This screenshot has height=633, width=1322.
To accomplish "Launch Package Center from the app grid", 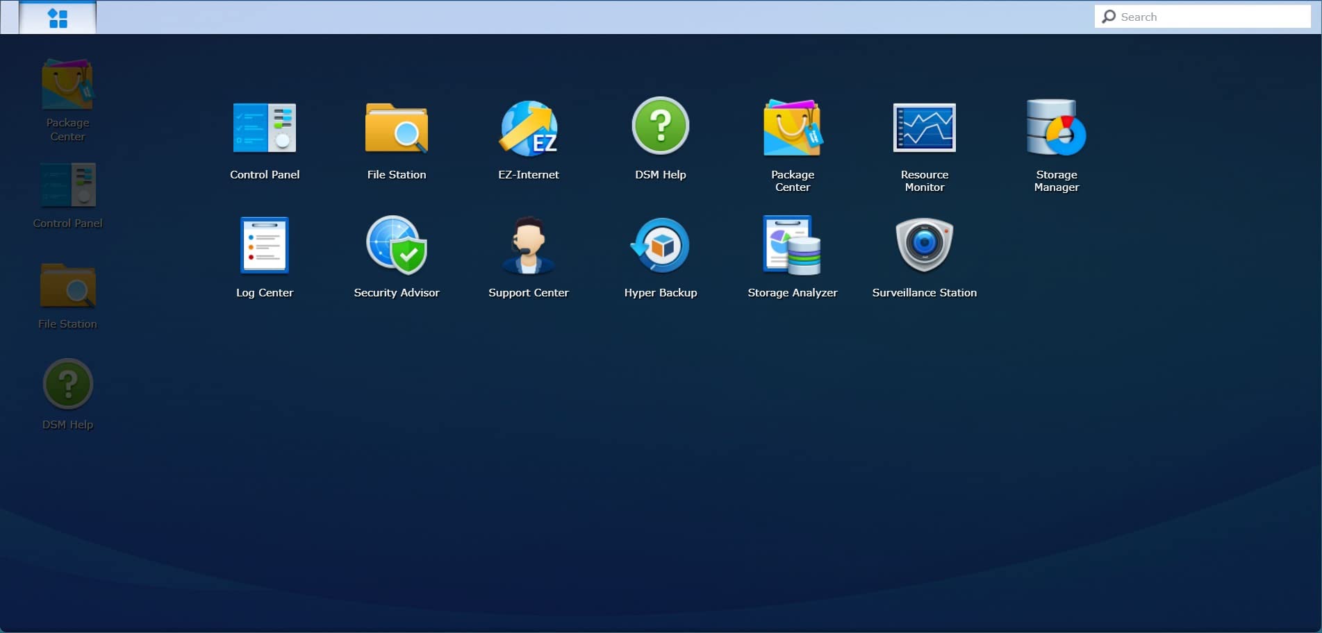I will [792, 128].
